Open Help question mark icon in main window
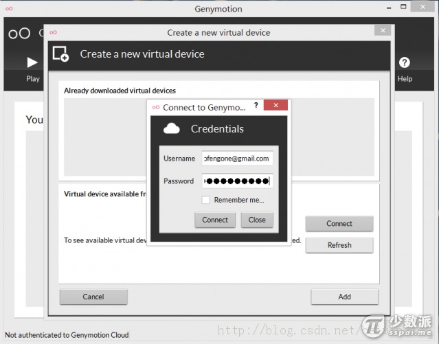 (x=404, y=62)
